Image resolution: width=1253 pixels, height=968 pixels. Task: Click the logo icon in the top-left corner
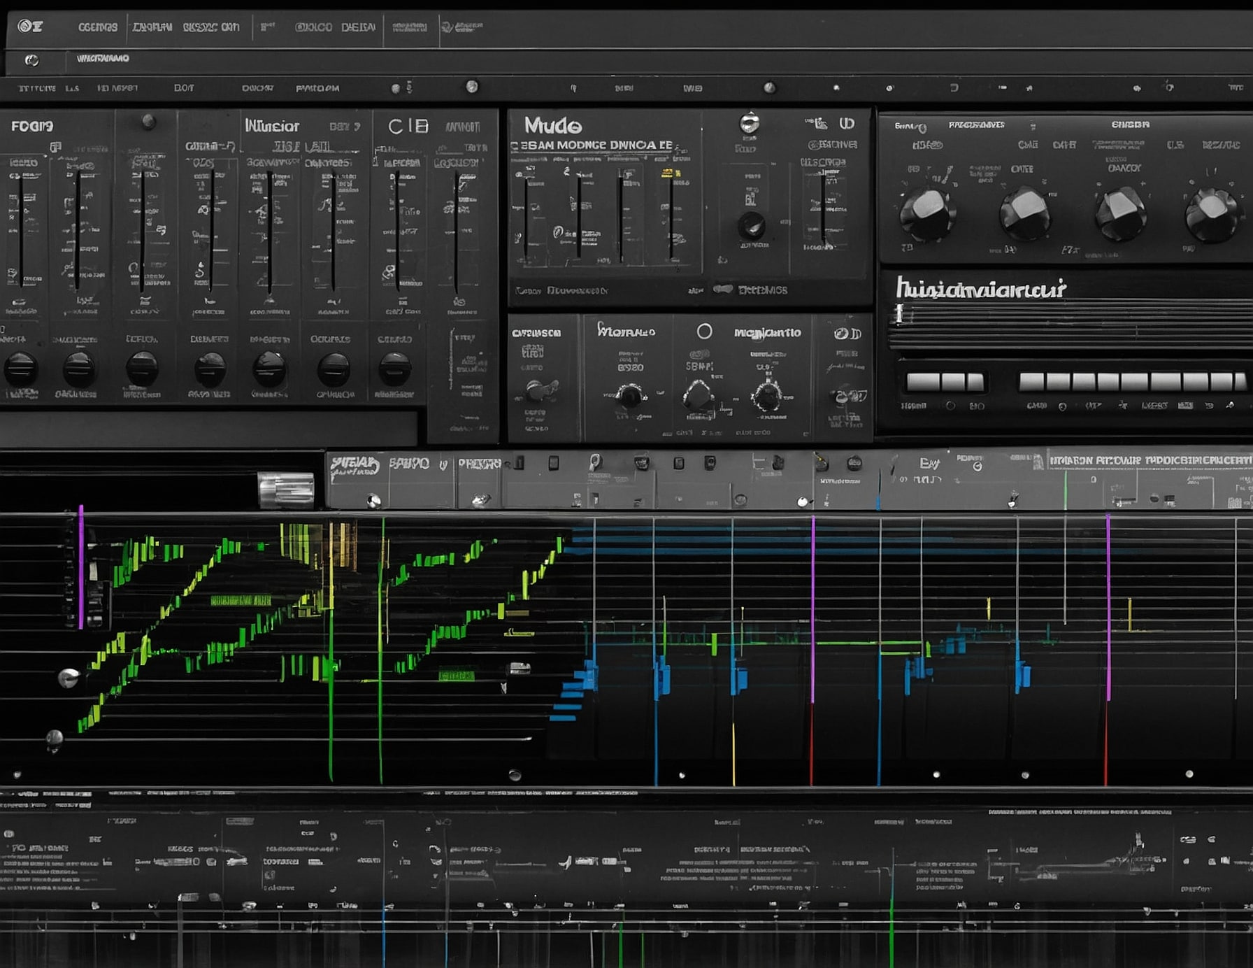pyautogui.click(x=30, y=27)
